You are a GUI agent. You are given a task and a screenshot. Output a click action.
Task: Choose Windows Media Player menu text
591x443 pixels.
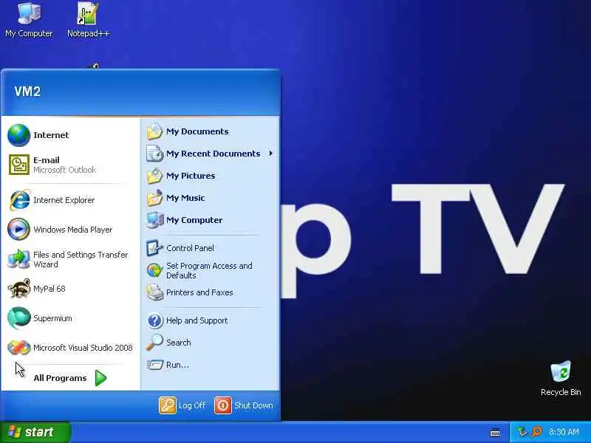[72, 230]
